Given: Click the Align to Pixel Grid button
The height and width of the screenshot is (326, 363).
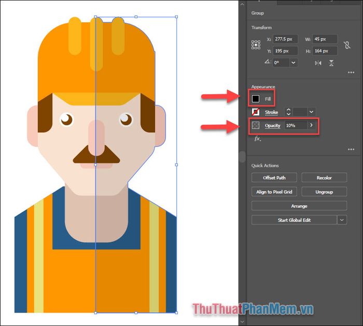Looking at the screenshot, I should click(x=274, y=192).
